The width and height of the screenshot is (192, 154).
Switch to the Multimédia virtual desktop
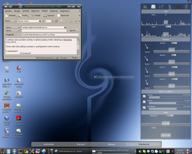(x=48, y=144)
